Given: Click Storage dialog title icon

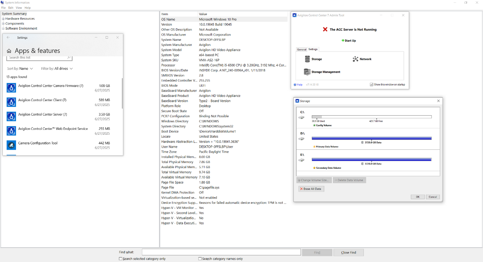Looking at the screenshot, I should tap(297, 101).
